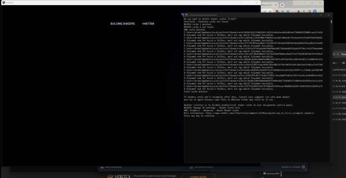This screenshot has width=346, height=178.
Task: Click the blue globe extension icon in Chrome
Action: 282,11
